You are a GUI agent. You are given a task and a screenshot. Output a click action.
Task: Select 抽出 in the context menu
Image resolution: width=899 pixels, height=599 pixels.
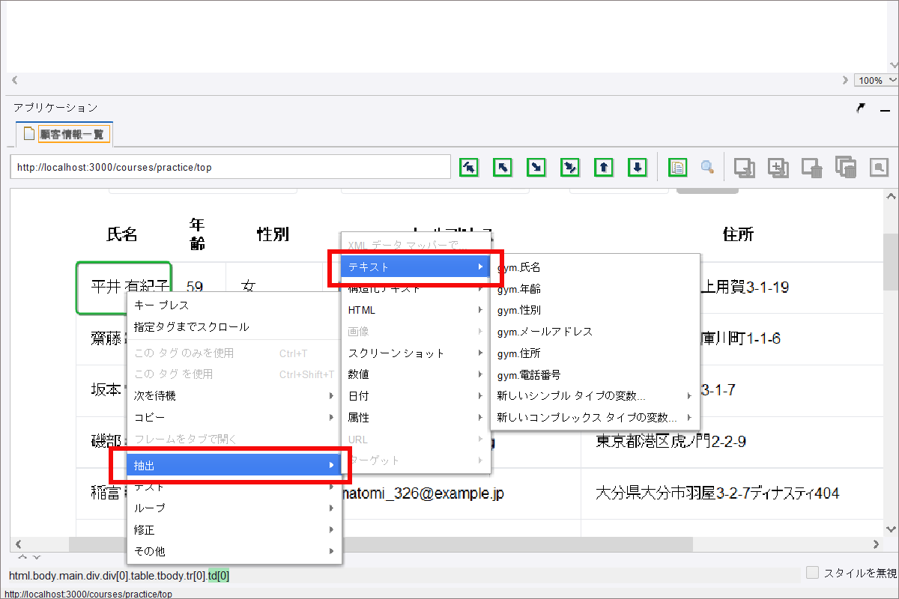[234, 466]
